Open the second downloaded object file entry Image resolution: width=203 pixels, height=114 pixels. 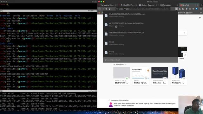click(x=141, y=25)
